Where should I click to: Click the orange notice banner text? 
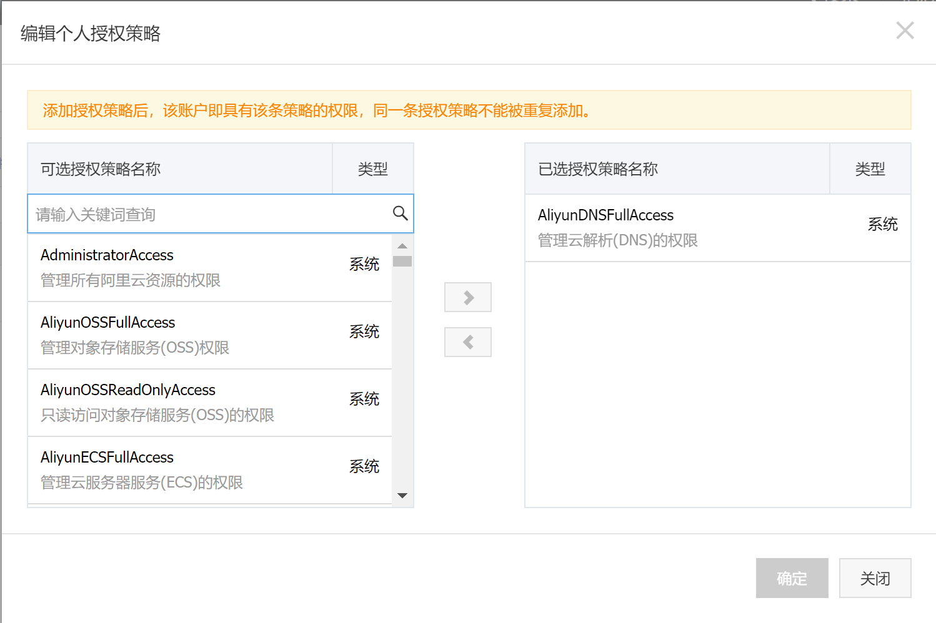[x=317, y=110]
